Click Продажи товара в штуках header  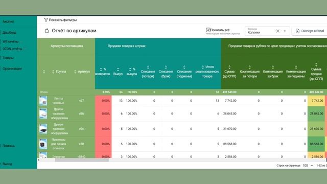[x=127, y=46]
